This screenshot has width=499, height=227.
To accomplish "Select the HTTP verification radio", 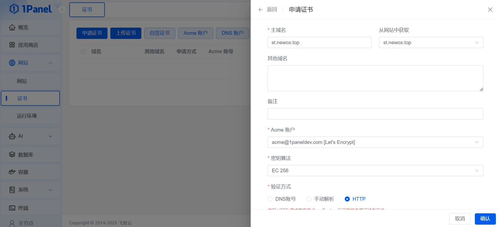I will tap(347, 199).
